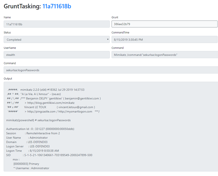The width and height of the screenshot is (218, 176).
Task: Click the http://pingcastle.com text in output
Action: tap(41, 112)
